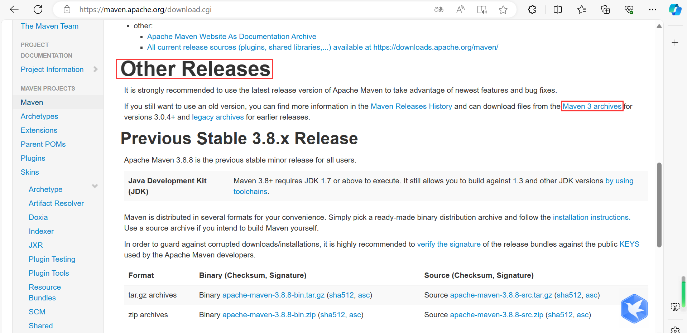Add a sidebar app with plus icon

675,43
